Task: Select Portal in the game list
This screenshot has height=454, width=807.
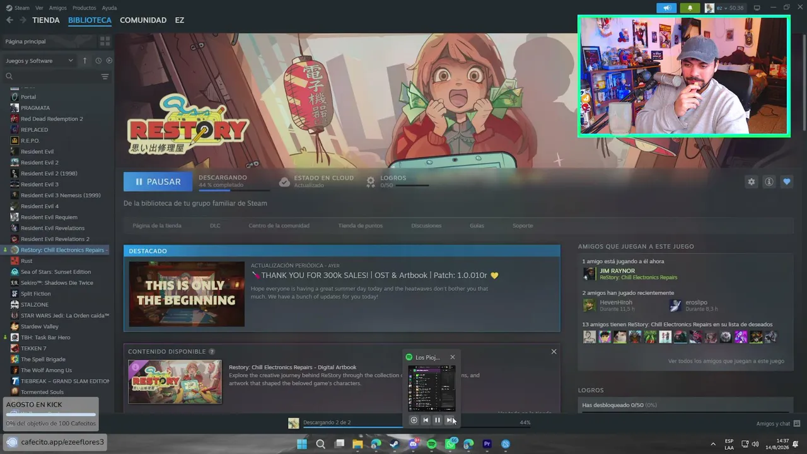Action: coord(28,97)
